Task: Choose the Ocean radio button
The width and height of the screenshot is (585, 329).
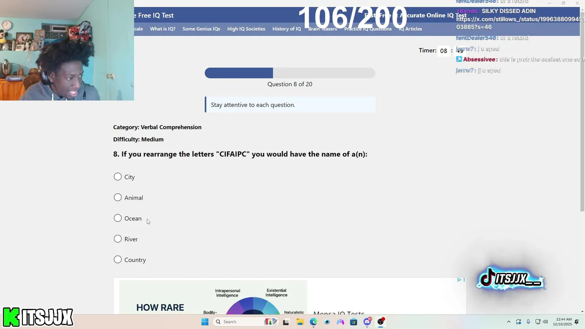Action: (x=117, y=218)
